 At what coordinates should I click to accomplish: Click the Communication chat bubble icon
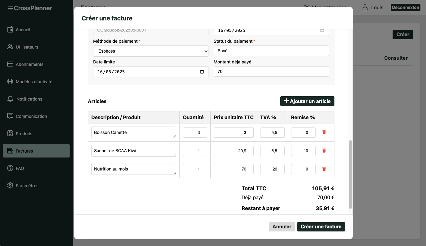pos(10,116)
